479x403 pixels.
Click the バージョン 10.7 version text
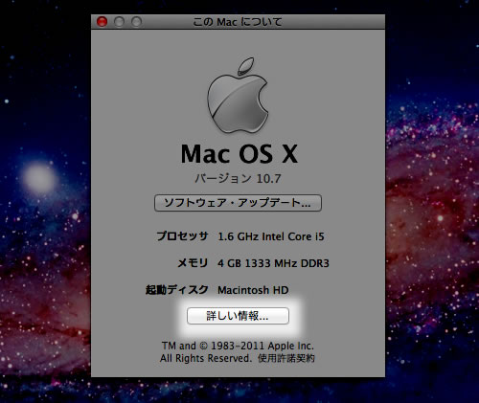coord(238,178)
